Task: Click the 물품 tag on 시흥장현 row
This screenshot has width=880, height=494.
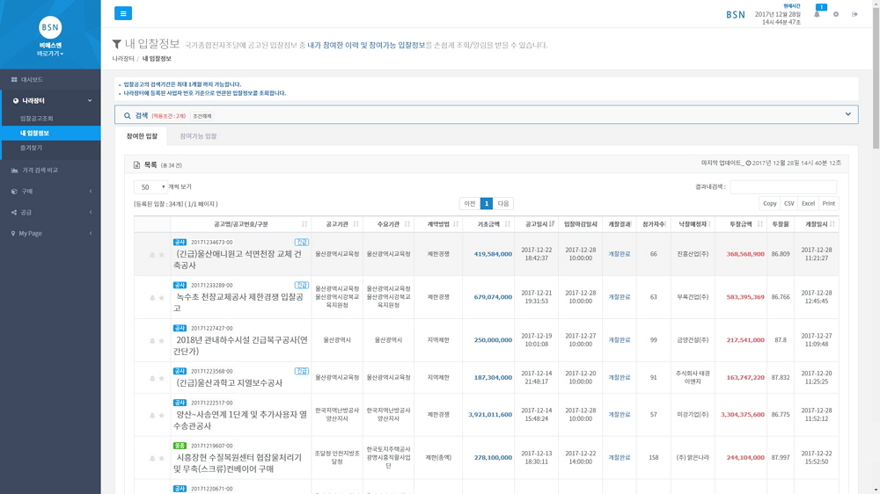Action: pyautogui.click(x=180, y=446)
